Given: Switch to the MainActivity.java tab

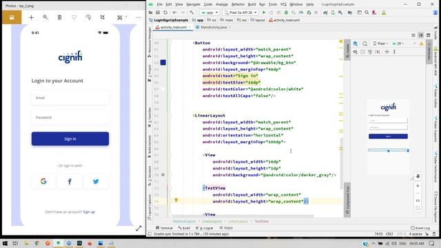Looking at the screenshot, I should pos(213,28).
